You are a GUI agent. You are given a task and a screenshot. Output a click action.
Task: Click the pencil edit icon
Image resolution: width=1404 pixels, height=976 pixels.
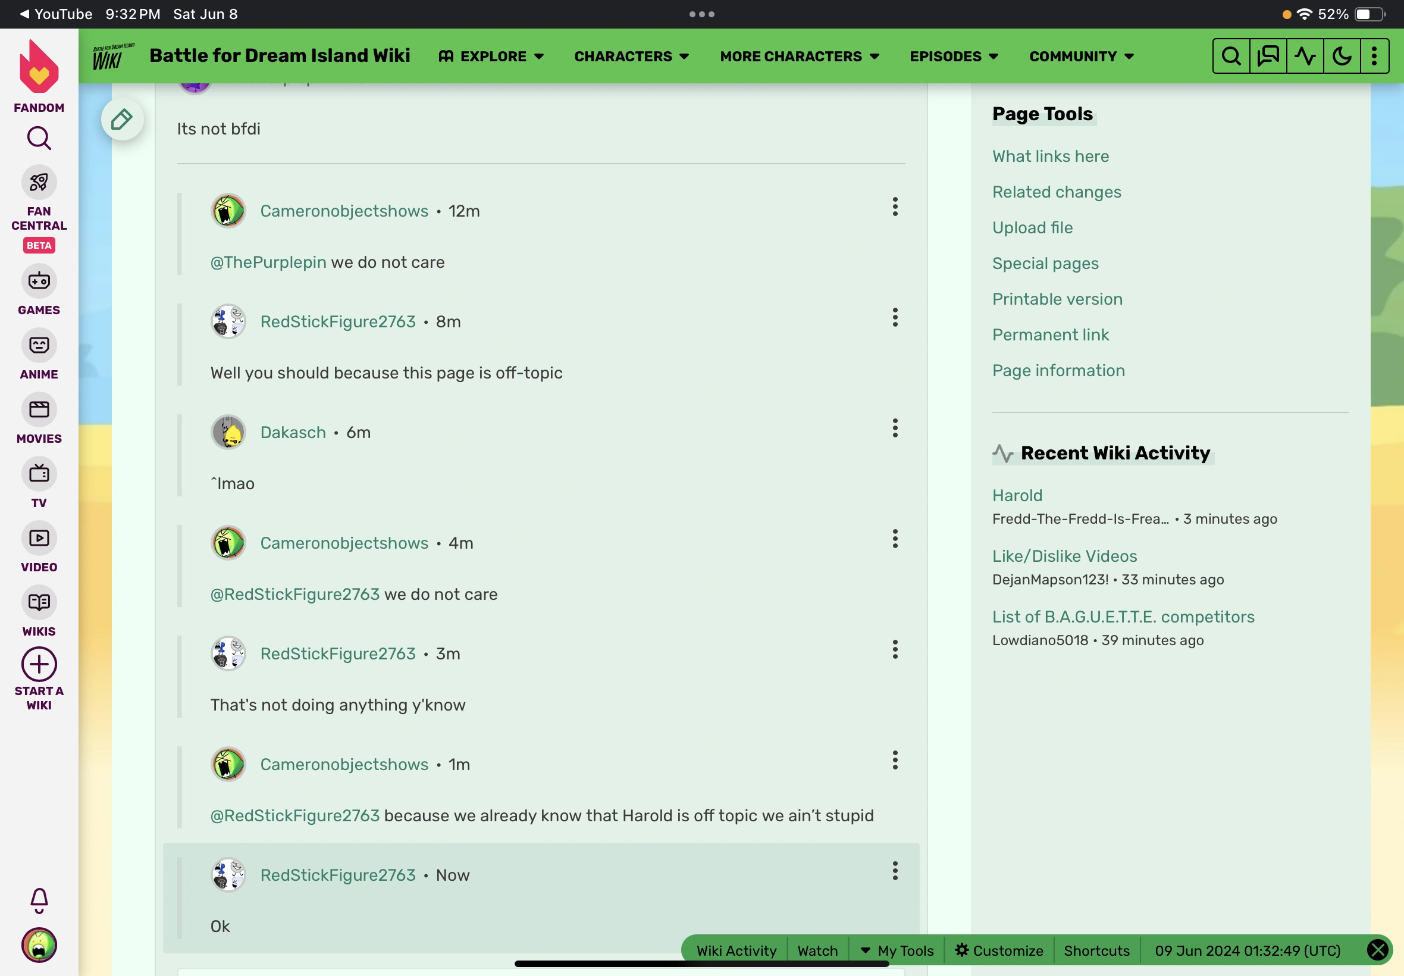point(121,119)
